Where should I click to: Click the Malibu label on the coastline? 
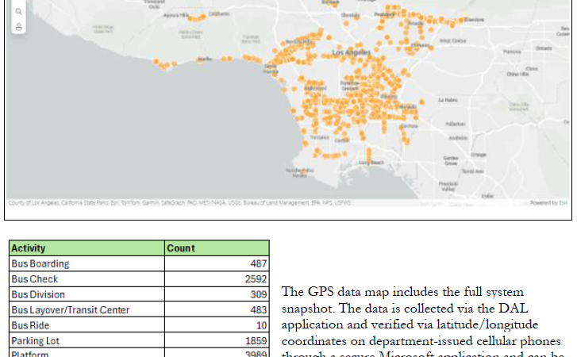click(204, 59)
